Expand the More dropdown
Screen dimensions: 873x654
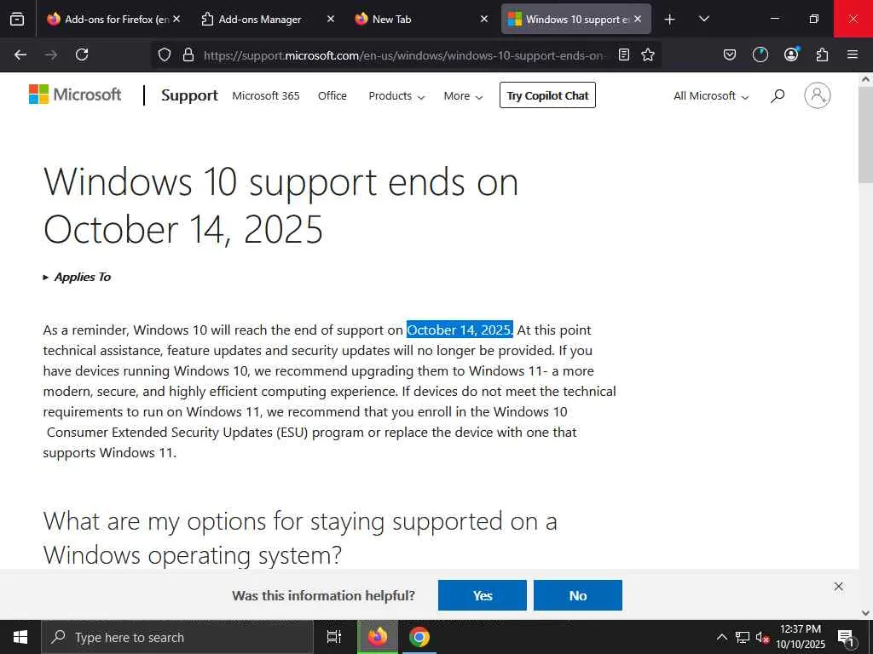click(x=463, y=95)
